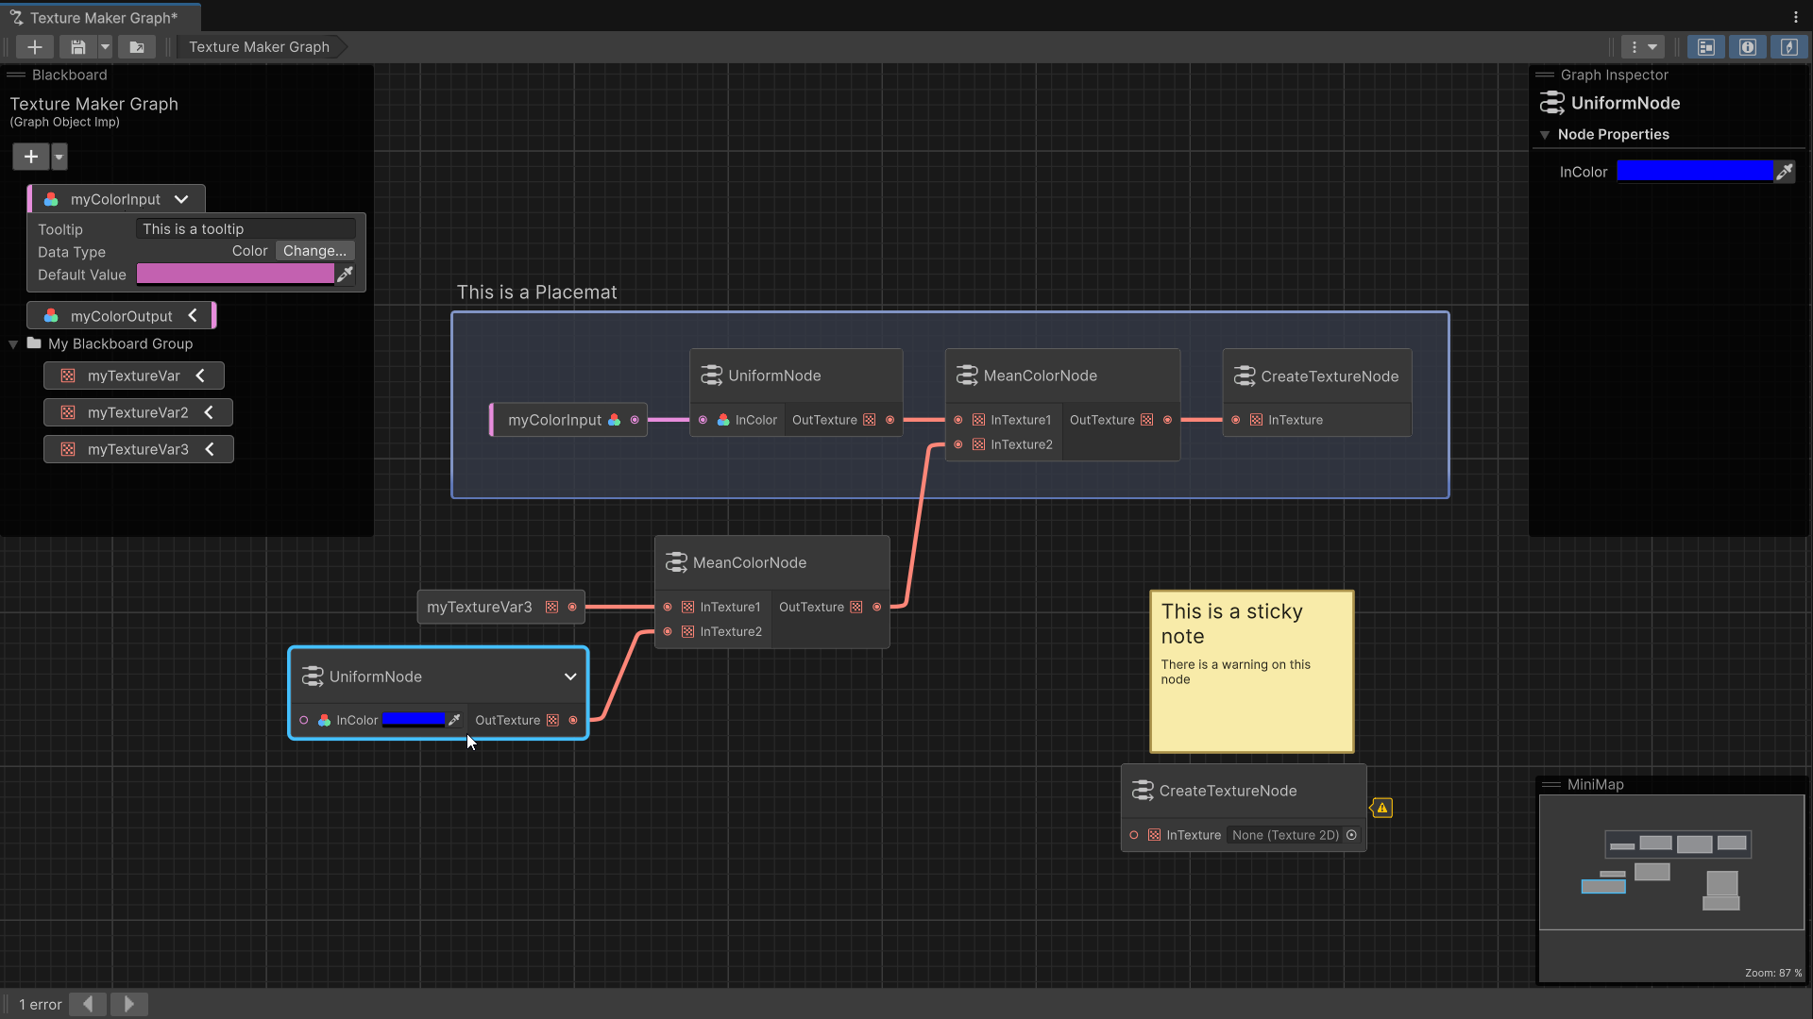This screenshot has height=1019, width=1813.
Task: Toggle the Blackboard panel visibility
Action: pyautogui.click(x=1706, y=46)
